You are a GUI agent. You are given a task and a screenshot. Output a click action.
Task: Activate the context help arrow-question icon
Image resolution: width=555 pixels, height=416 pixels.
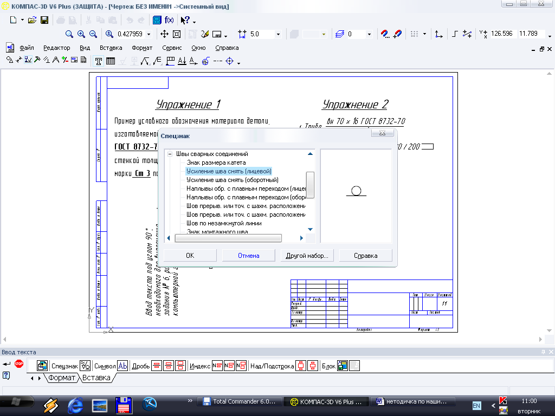(185, 20)
